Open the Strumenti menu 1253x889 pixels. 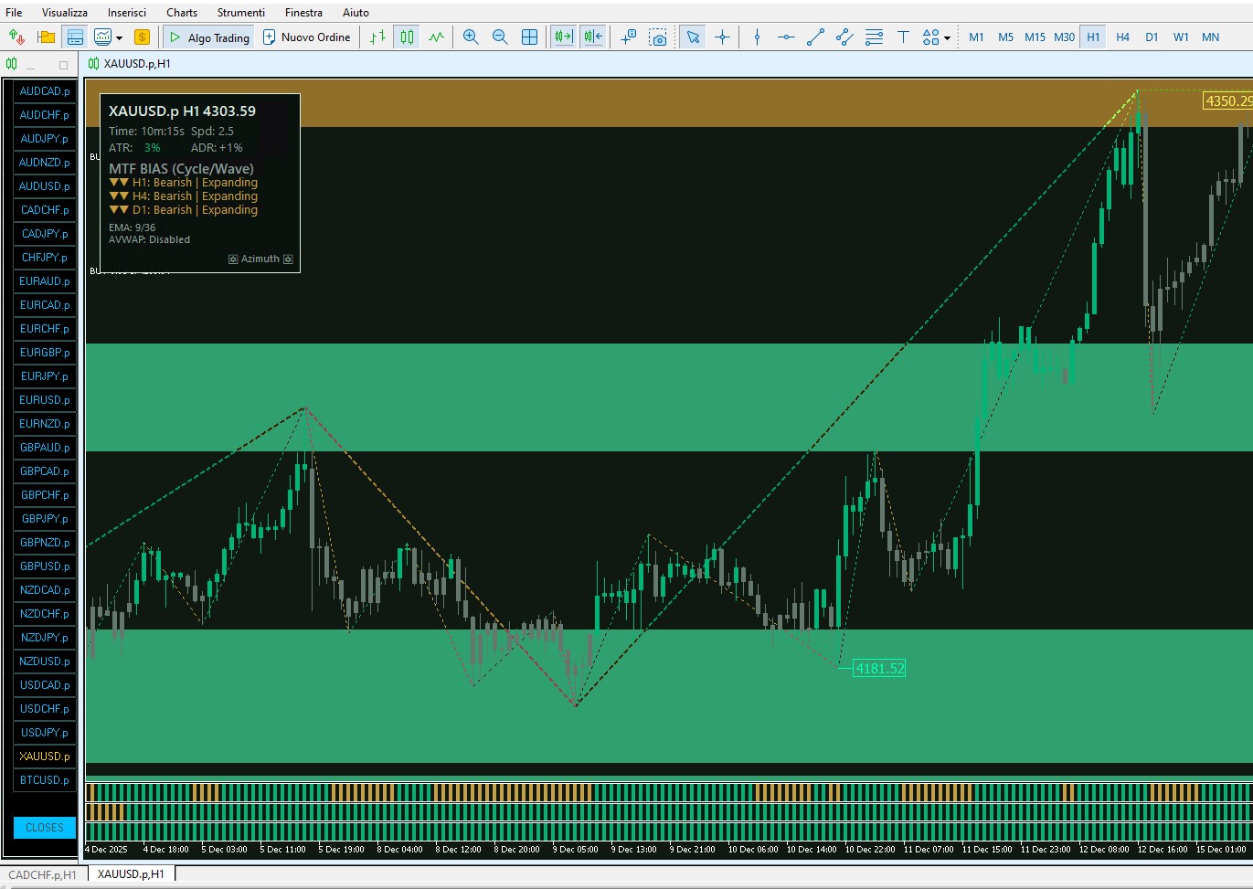tap(241, 13)
